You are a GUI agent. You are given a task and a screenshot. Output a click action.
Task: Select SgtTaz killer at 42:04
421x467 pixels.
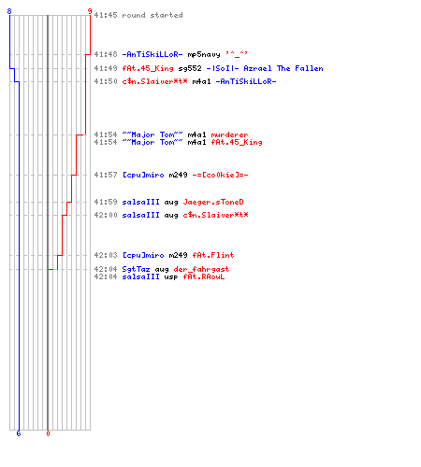(136, 269)
